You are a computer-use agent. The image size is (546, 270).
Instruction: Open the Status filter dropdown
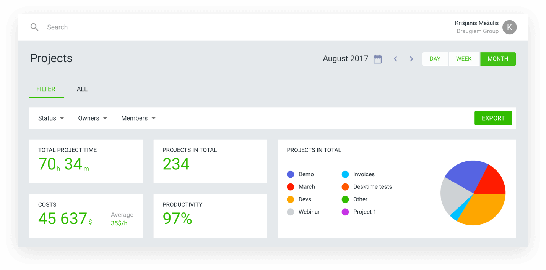pyautogui.click(x=50, y=118)
